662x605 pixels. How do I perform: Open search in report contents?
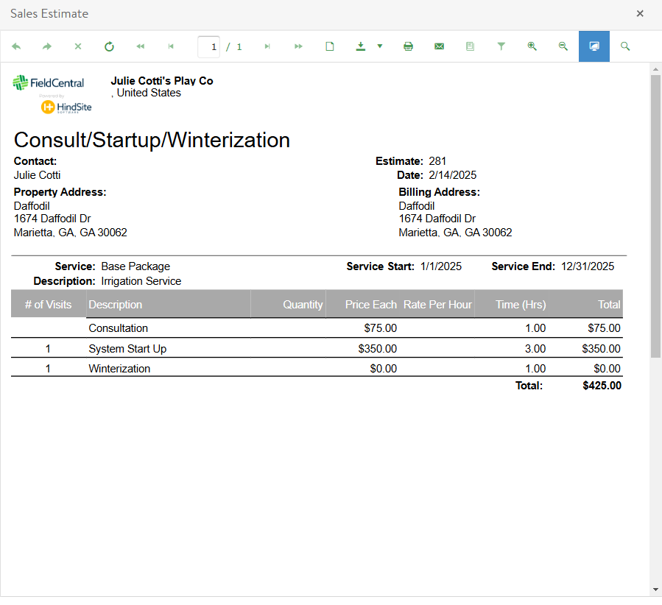pos(625,46)
